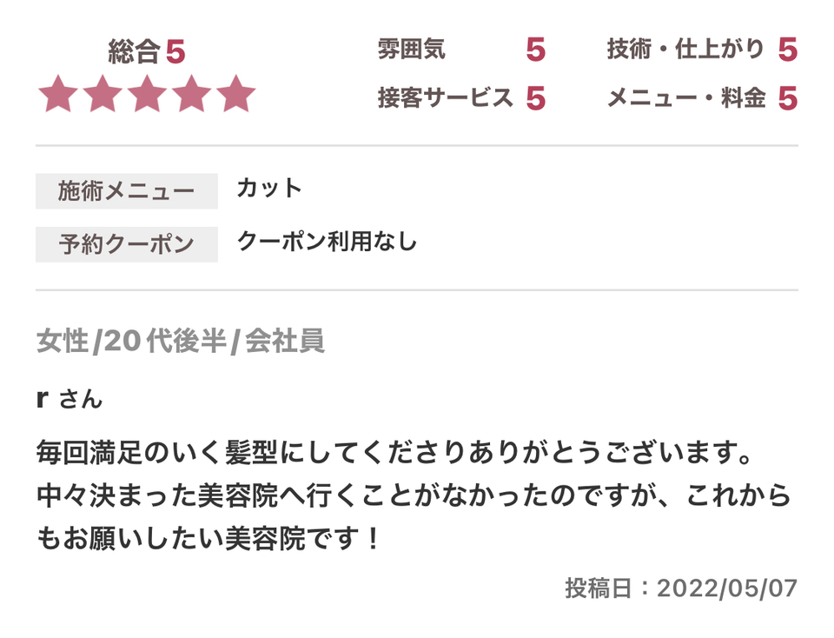Image resolution: width=834 pixels, height=638 pixels.
Task: Click reviewer profile 女性/20代後半/会社員
Action: click(x=181, y=341)
